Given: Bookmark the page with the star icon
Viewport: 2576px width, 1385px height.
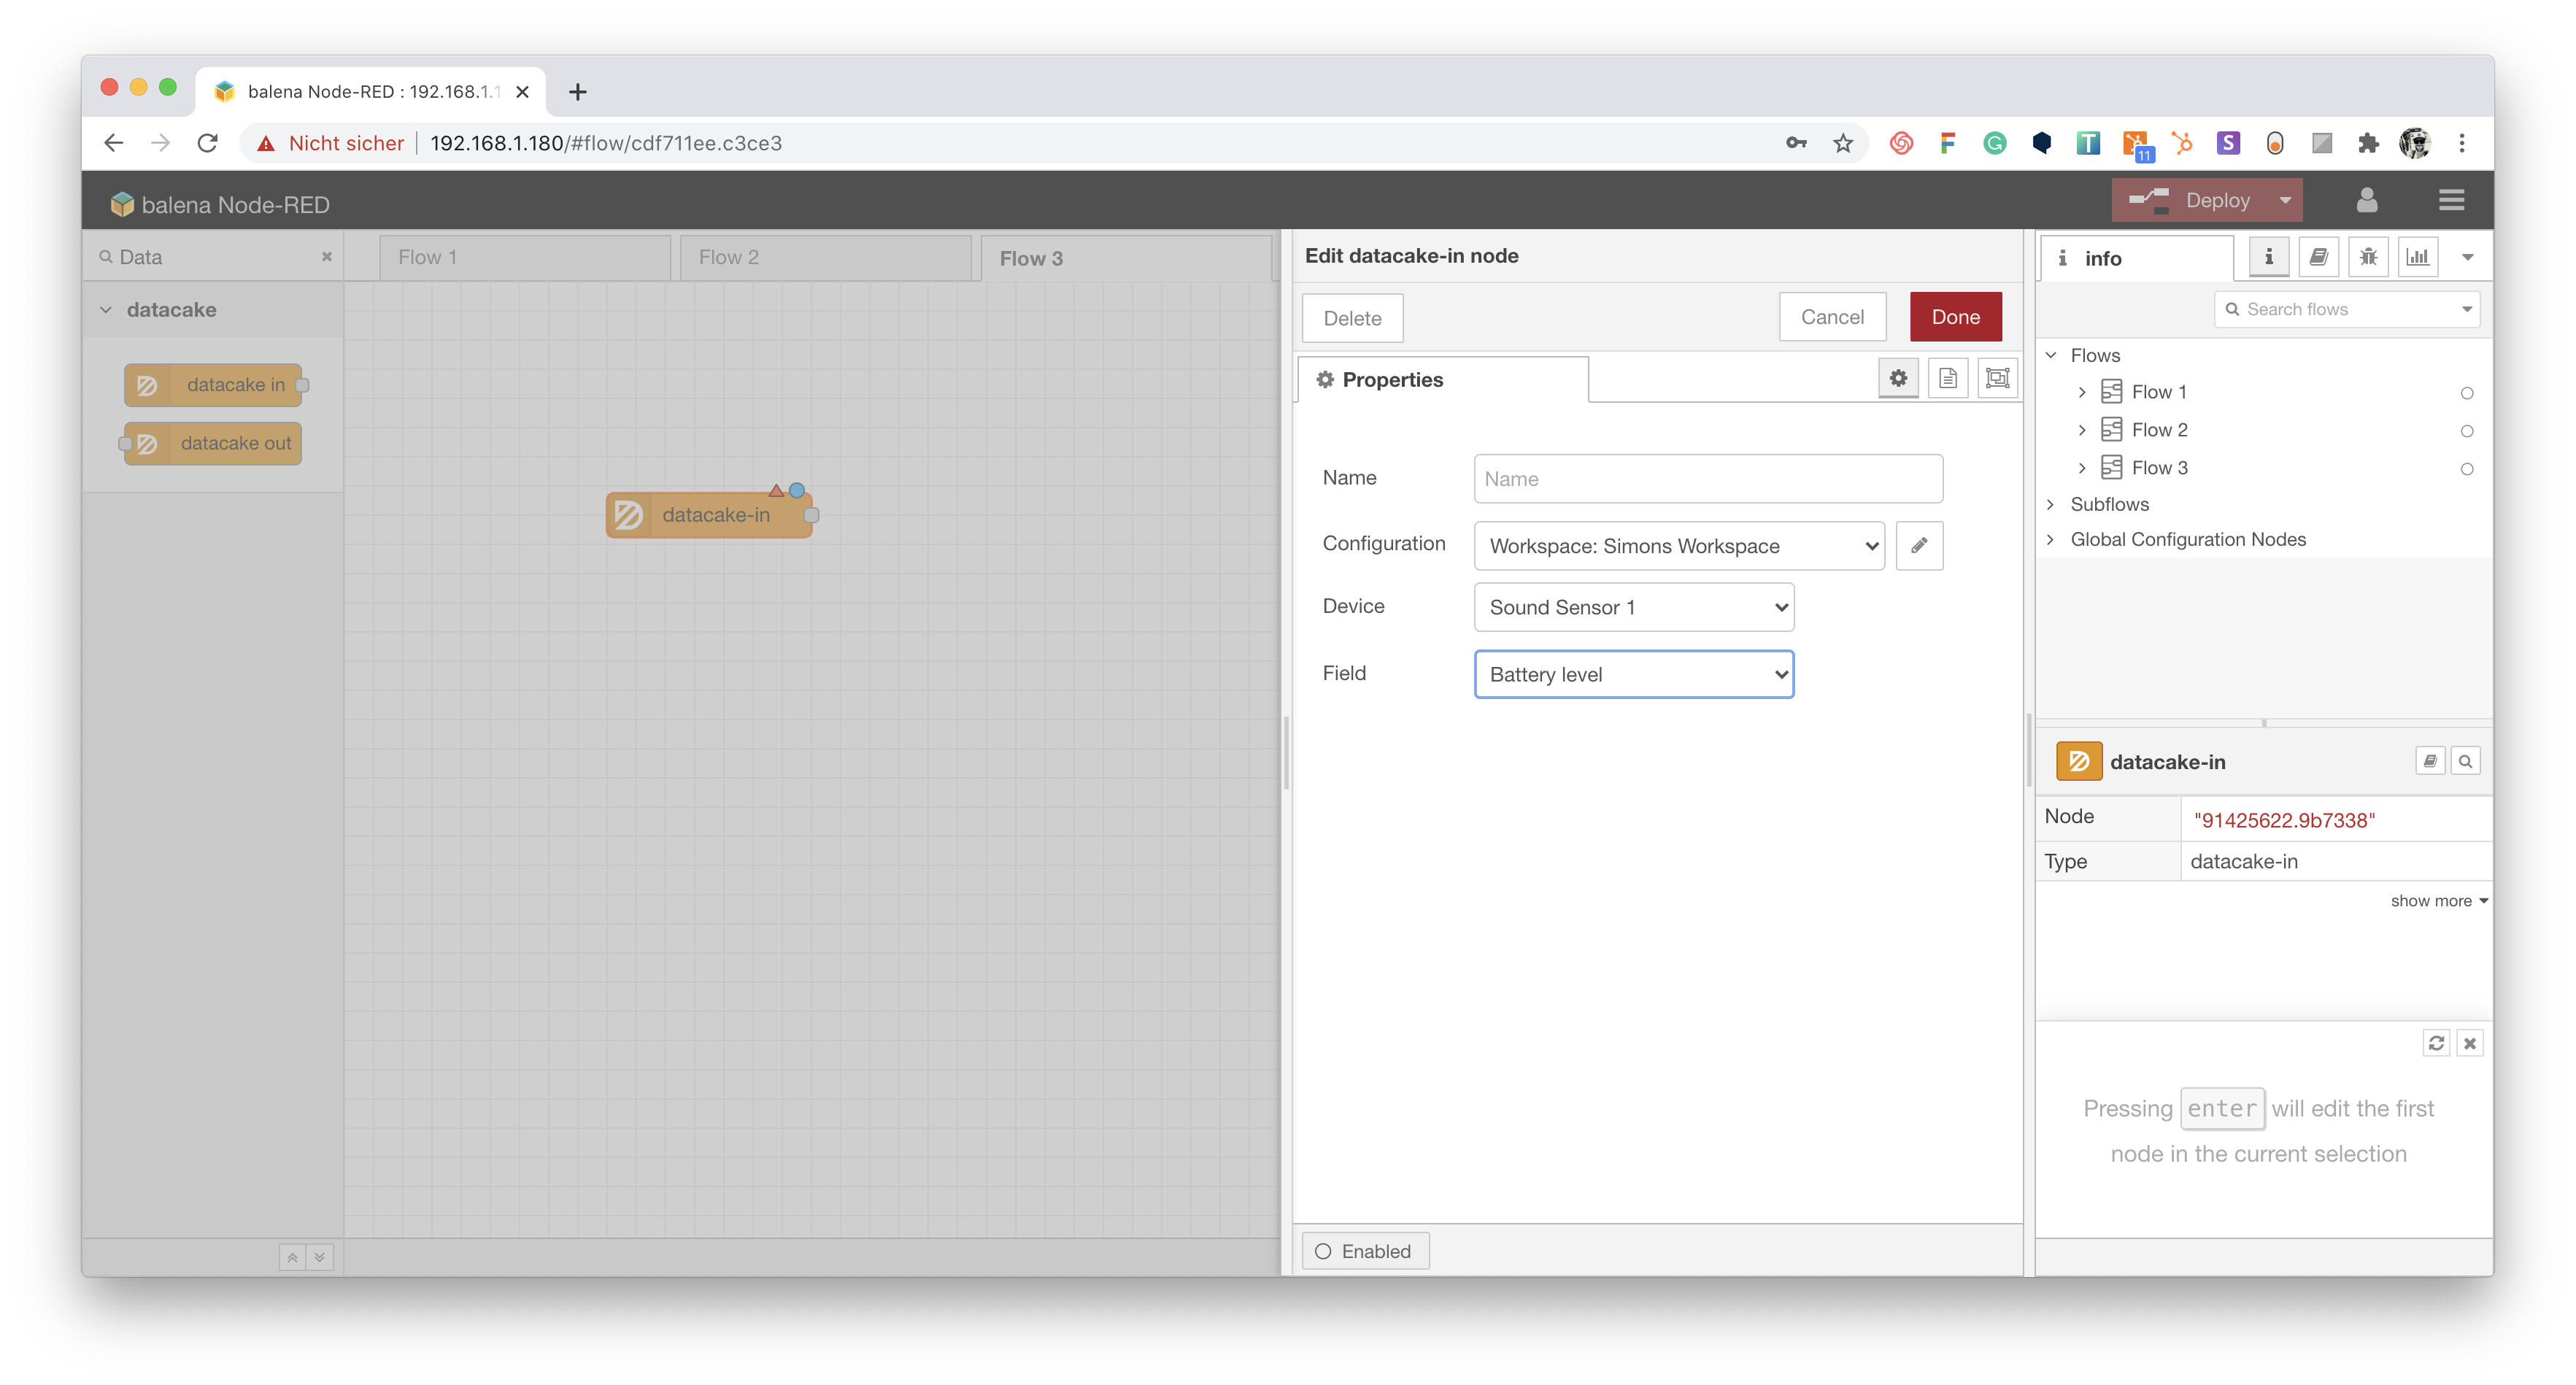Looking at the screenshot, I should tap(1842, 143).
